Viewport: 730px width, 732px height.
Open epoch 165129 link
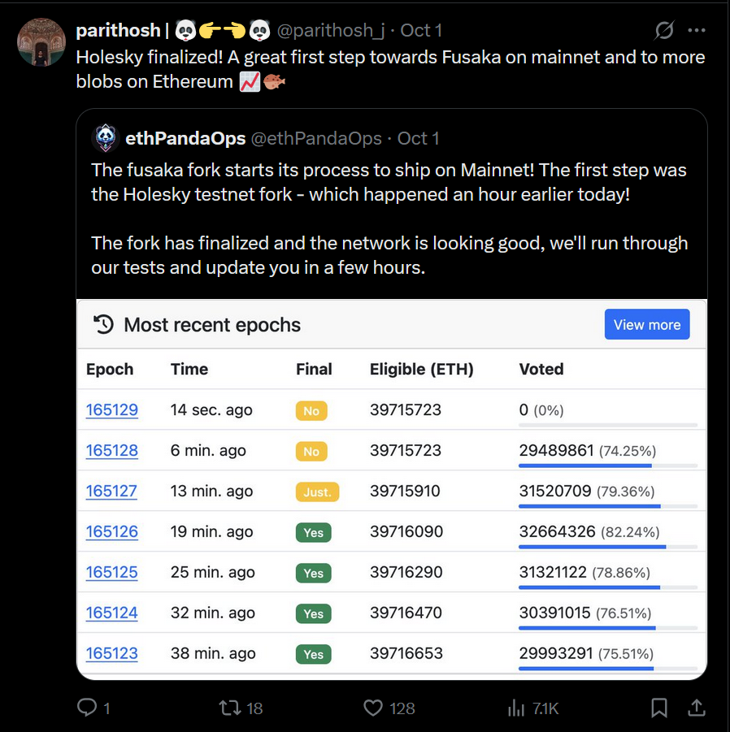tap(112, 410)
